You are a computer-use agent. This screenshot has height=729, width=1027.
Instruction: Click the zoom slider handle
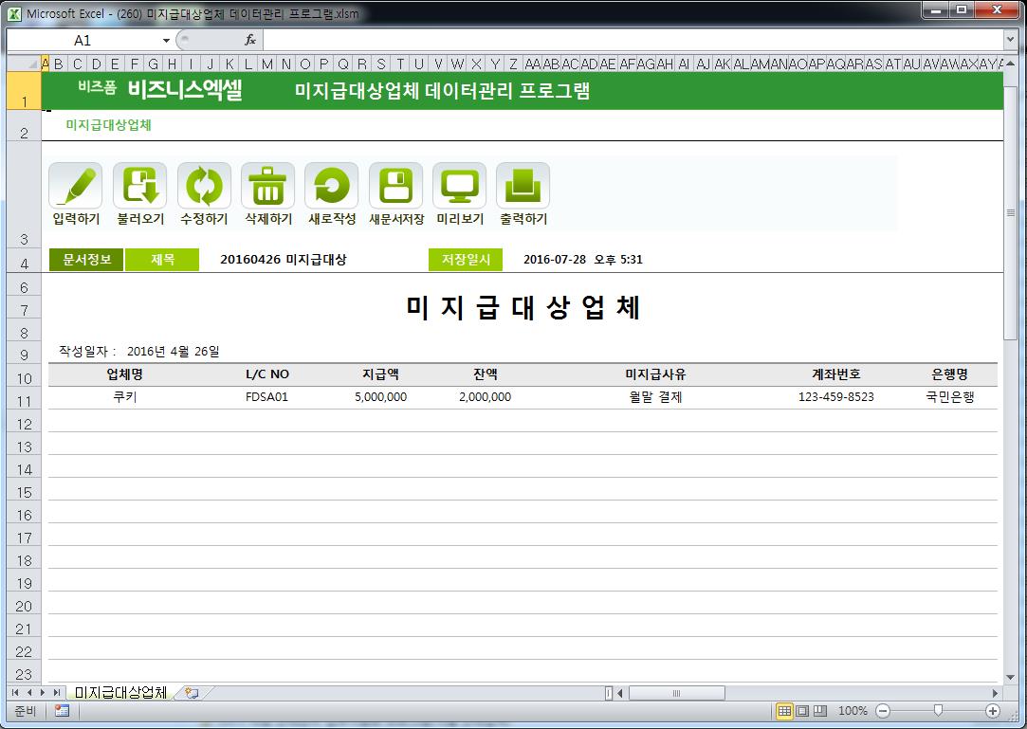click(938, 711)
